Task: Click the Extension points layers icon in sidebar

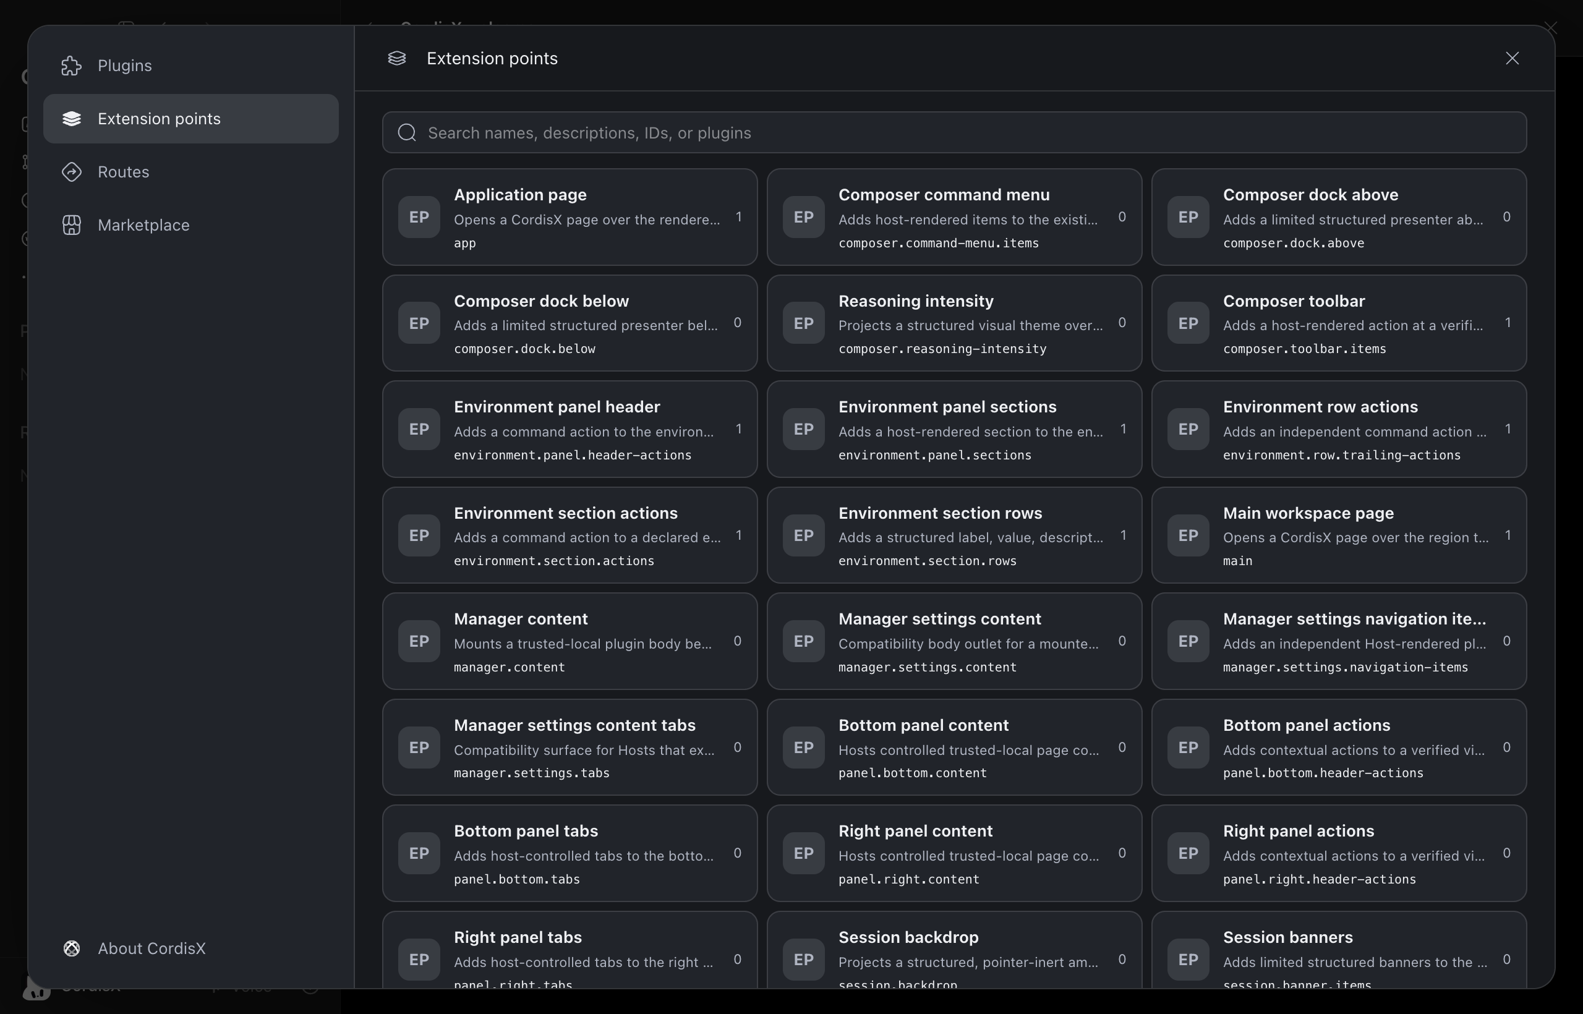Action: (x=72, y=119)
